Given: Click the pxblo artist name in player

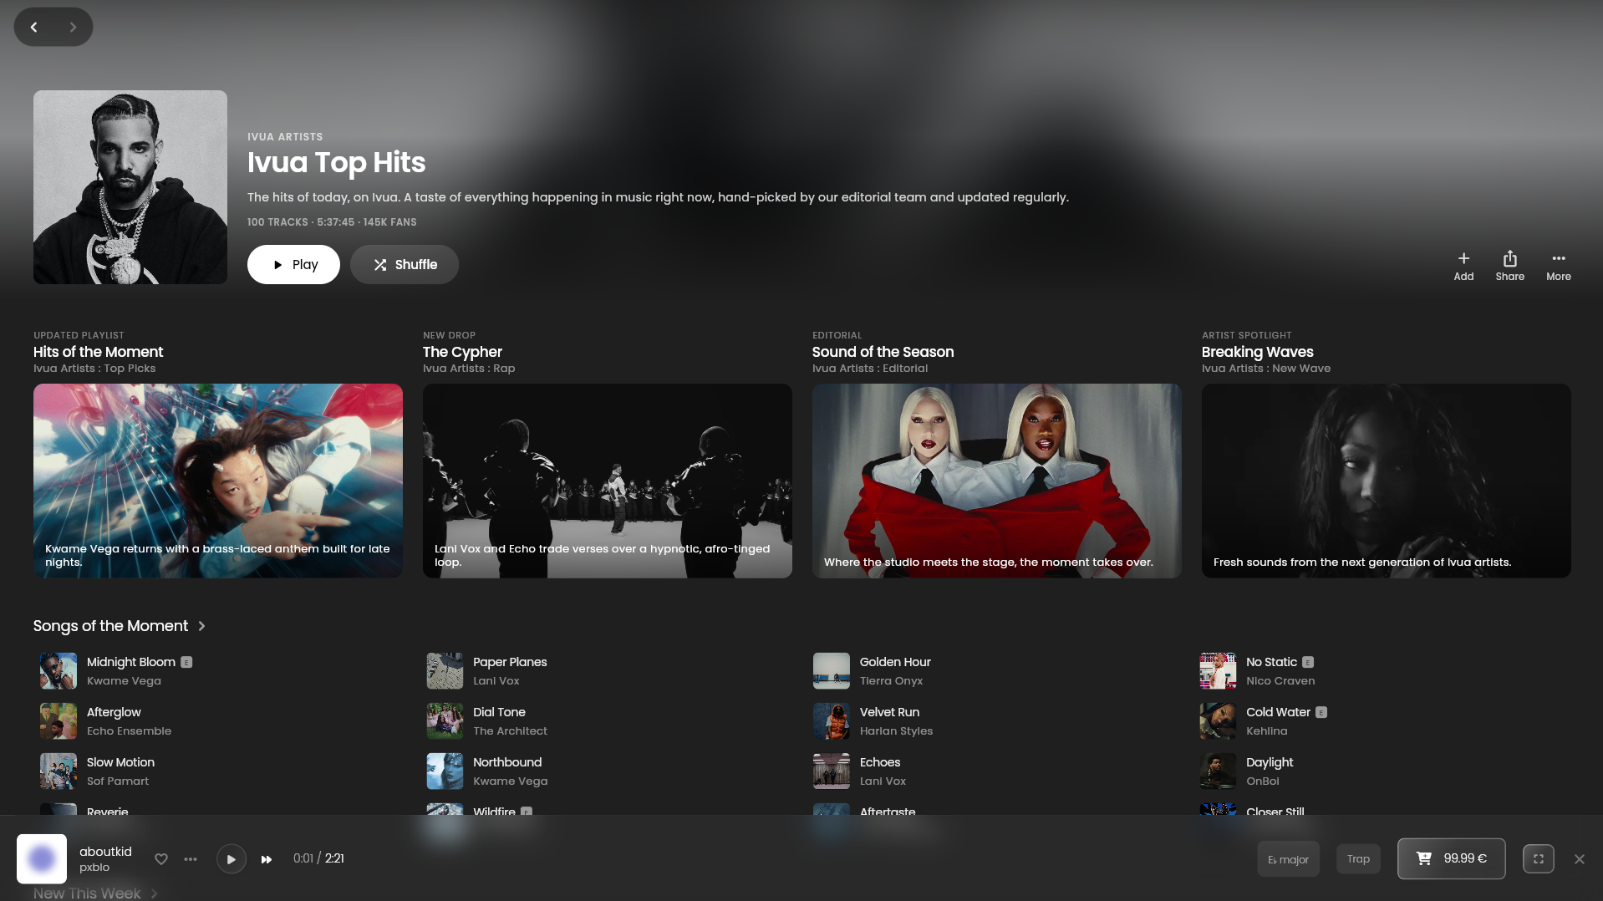Looking at the screenshot, I should click(94, 868).
